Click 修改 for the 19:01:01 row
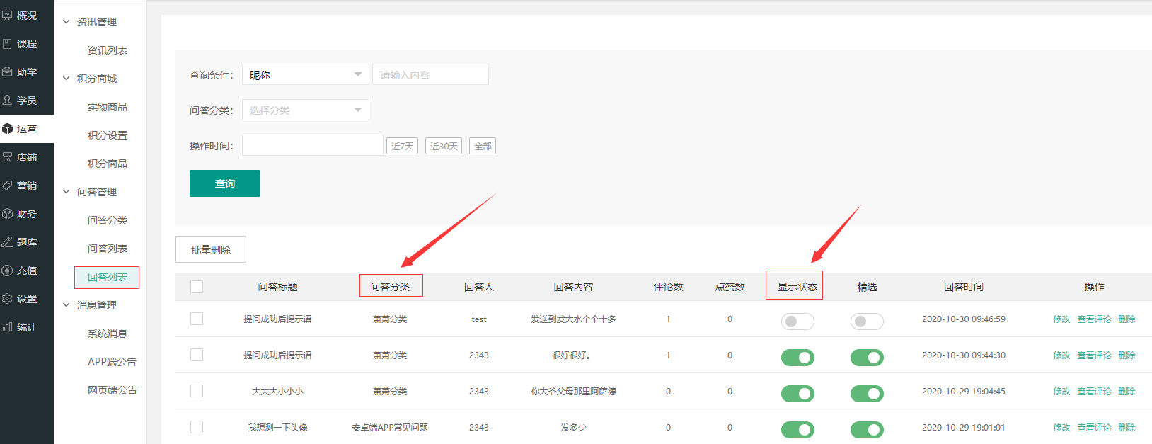Screen dimensions: 1152x444 [1061, 428]
